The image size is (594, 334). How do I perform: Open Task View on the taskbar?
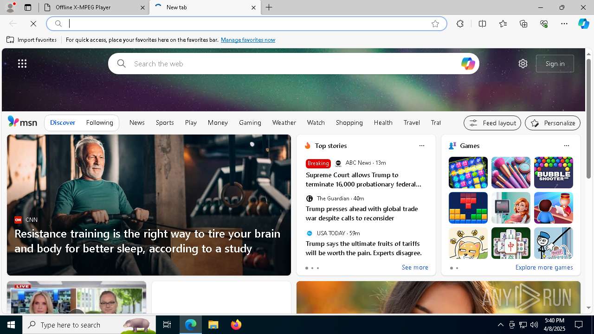click(x=167, y=325)
